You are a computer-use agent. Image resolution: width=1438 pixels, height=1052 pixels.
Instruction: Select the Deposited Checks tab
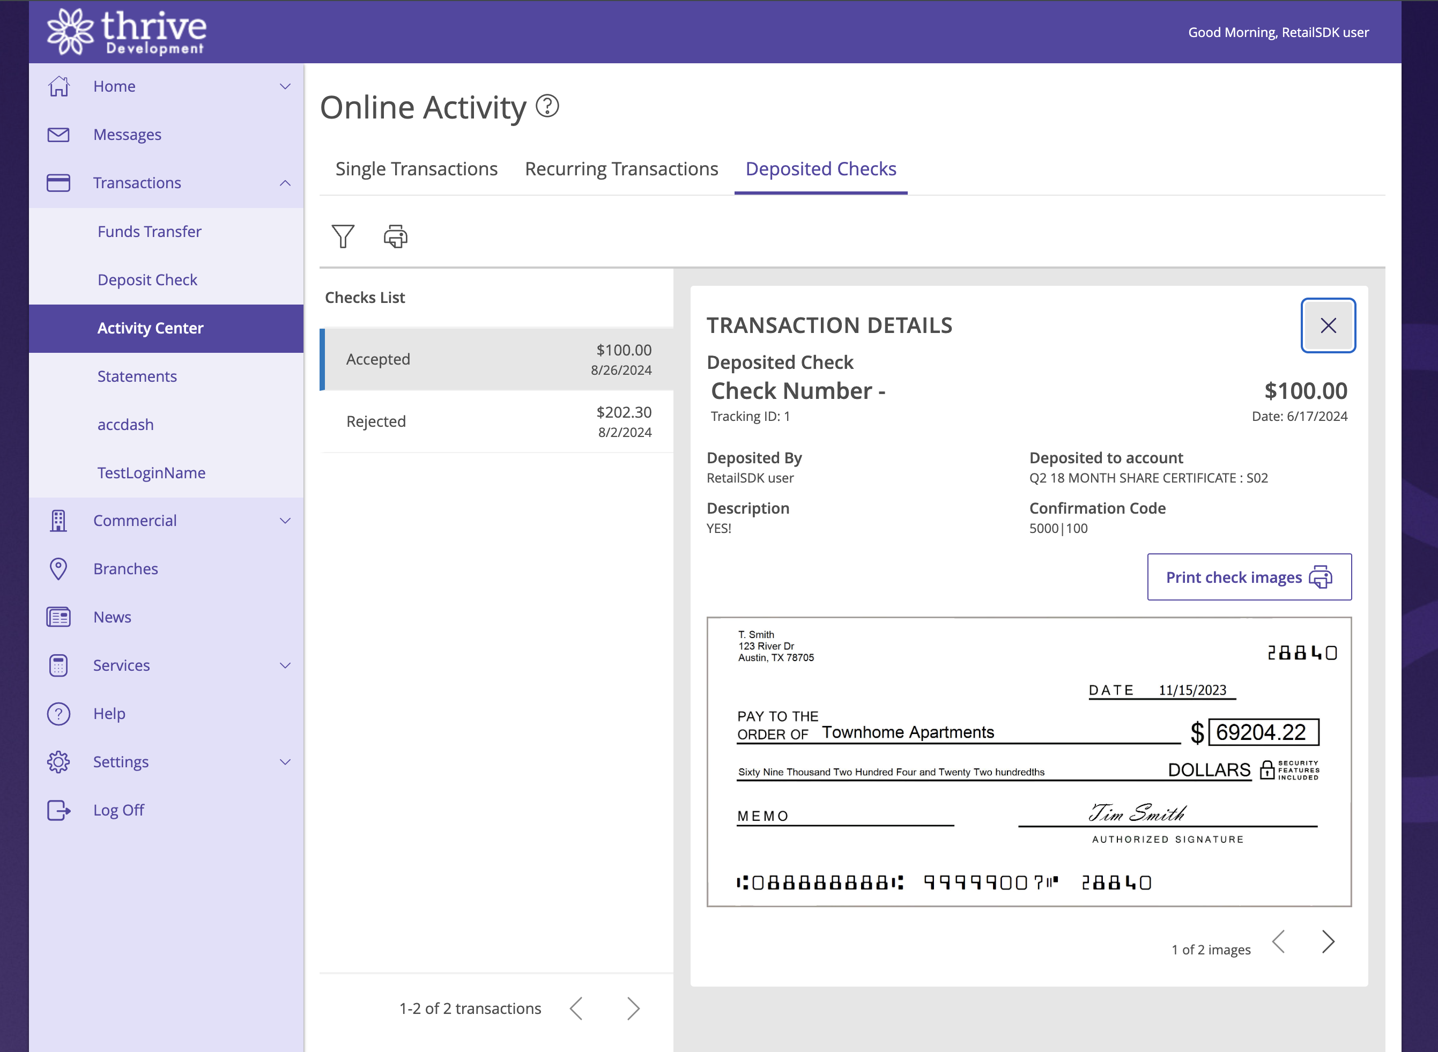point(821,169)
